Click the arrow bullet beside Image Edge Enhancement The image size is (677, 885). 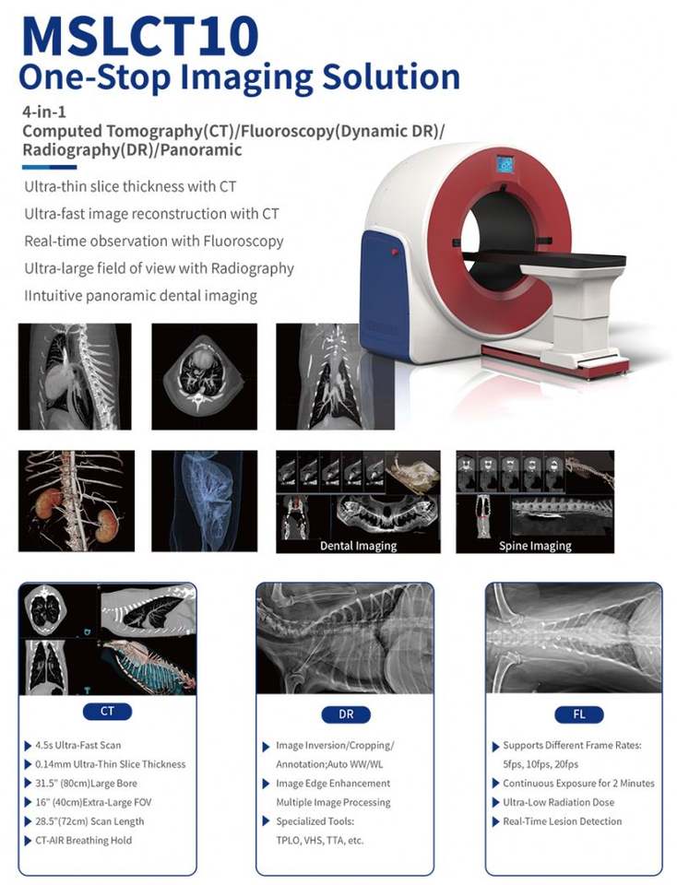click(266, 784)
